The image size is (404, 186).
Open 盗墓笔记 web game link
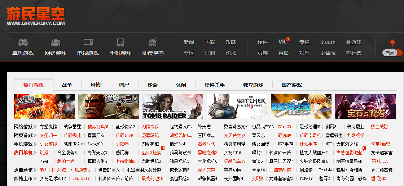tap(150, 135)
